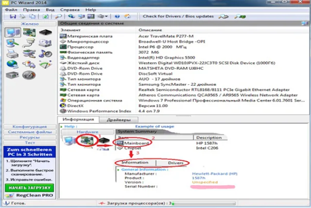Viewport: 311px width, 208px height.
Task: Click the icon at right of system summary header
Action: point(305,23)
